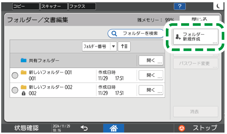Open help with the question mark icon
The image size is (227, 134).
(x=180, y=6)
